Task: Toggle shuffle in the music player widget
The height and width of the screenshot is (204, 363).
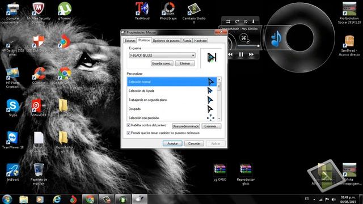Action: coord(228,22)
